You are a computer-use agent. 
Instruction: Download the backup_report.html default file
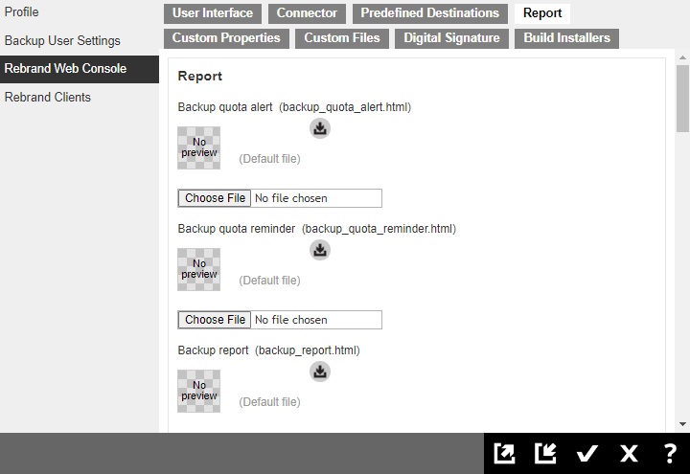320,372
